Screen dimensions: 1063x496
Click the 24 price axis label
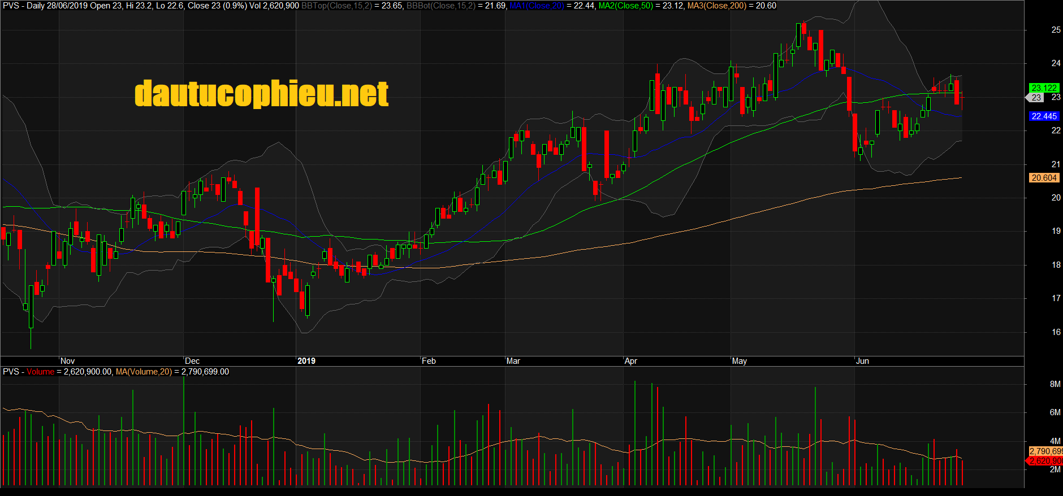pyautogui.click(x=1056, y=63)
